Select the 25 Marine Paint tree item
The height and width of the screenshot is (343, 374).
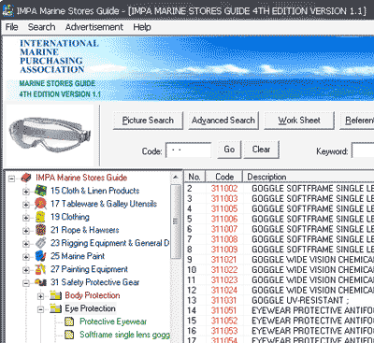coord(78,256)
